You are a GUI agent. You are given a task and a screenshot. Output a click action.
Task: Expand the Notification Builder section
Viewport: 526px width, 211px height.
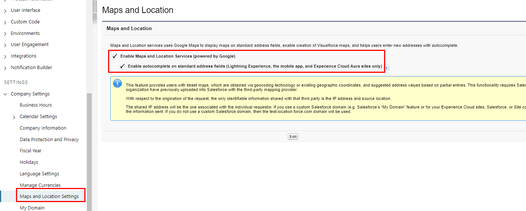[x=5, y=68]
